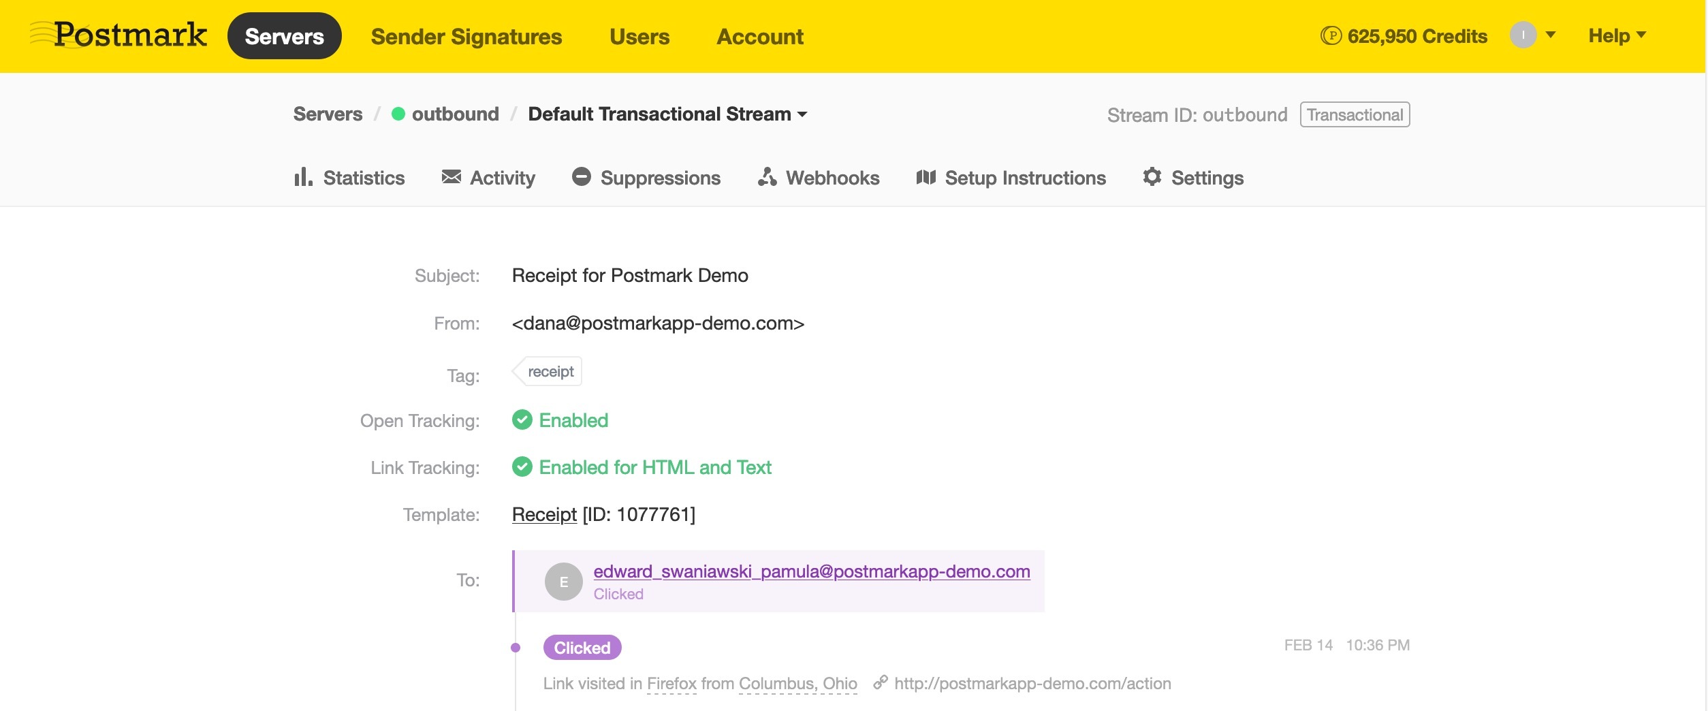Image resolution: width=1708 pixels, height=711 pixels.
Task: Click the credits coin icon
Action: tap(1330, 35)
